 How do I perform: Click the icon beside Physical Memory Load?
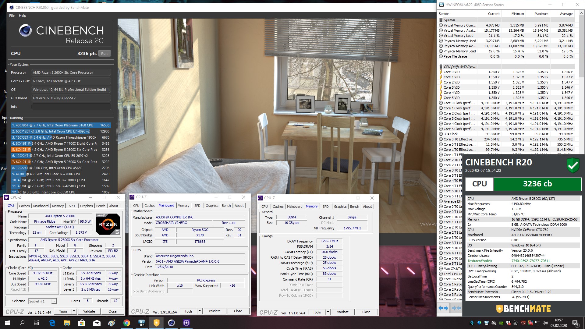point(441,51)
